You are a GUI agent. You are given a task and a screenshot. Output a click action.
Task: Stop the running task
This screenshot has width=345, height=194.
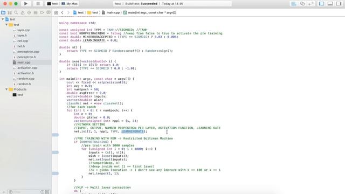tap(38, 4)
